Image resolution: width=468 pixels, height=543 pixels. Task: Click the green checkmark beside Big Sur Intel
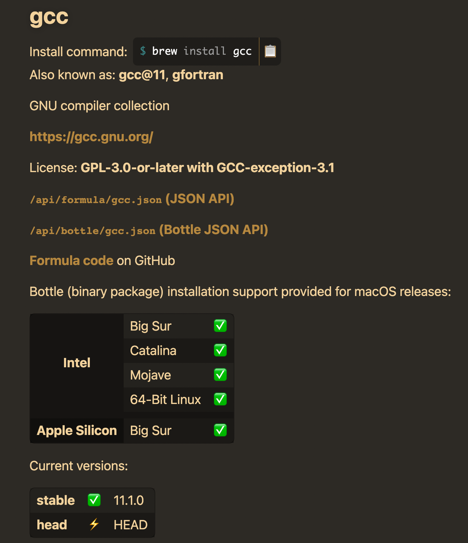coord(220,326)
